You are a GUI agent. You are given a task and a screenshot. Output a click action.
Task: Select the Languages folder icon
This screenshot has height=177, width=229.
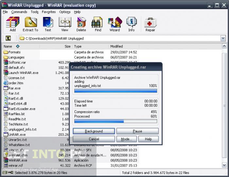point(6,57)
